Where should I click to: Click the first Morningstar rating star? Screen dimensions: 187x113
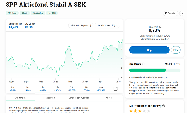pos(131,111)
